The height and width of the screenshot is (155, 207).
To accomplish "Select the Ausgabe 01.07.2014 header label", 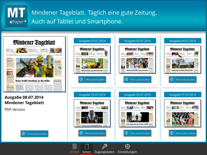I will (182, 95).
